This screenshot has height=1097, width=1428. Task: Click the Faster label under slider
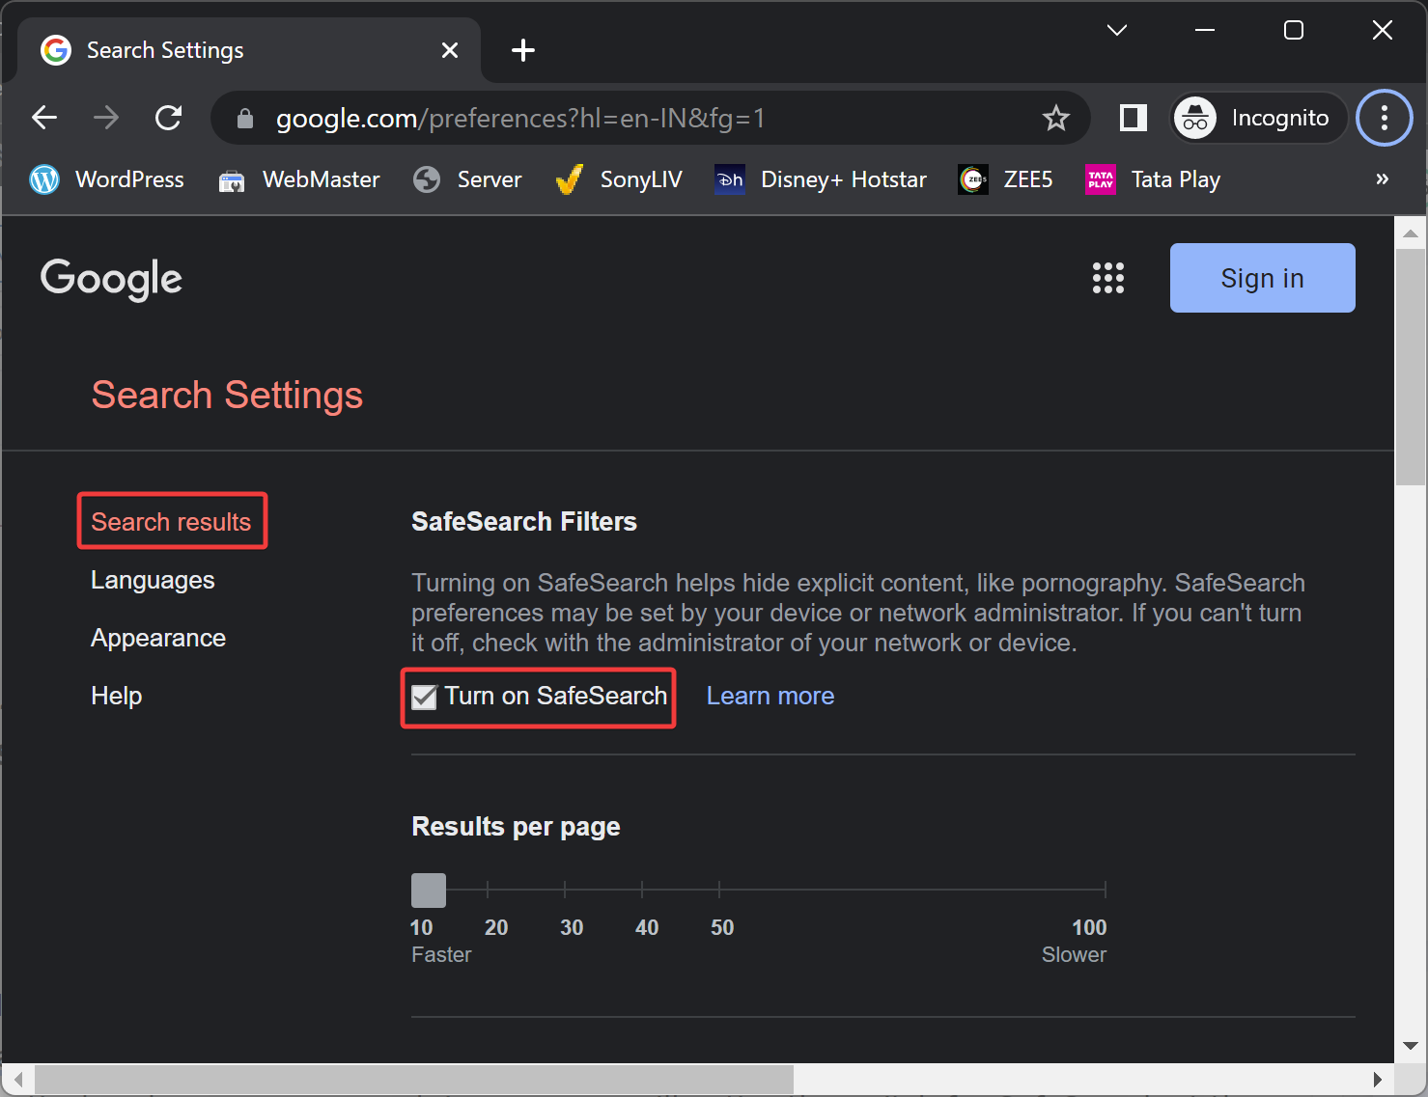coord(441,954)
